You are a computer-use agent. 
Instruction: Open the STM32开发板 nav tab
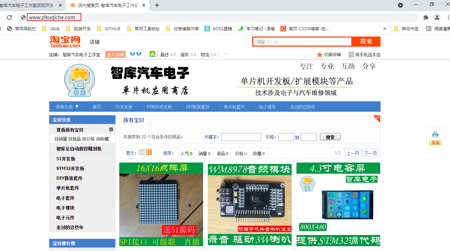pyautogui.click(x=159, y=107)
